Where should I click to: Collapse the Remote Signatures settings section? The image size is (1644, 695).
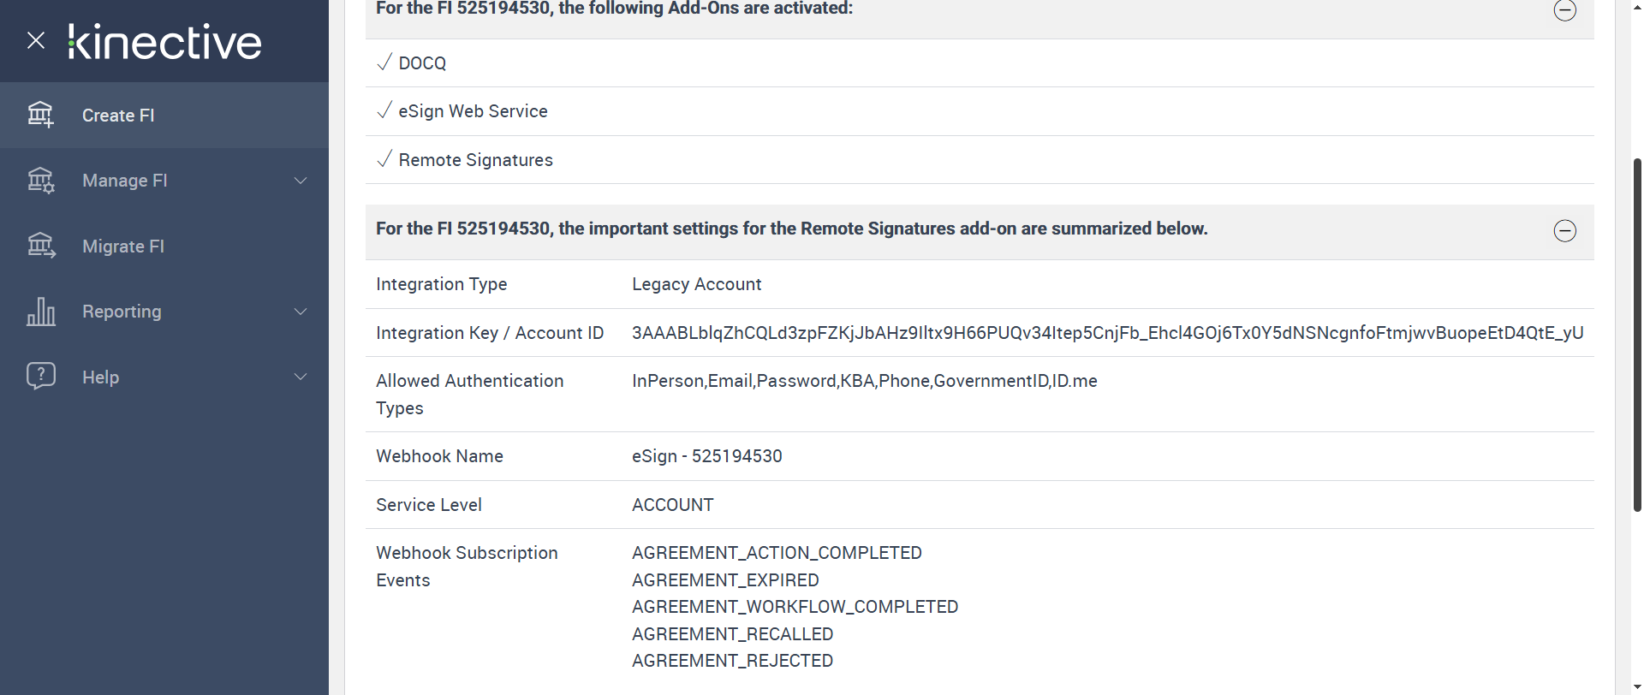coord(1564,230)
